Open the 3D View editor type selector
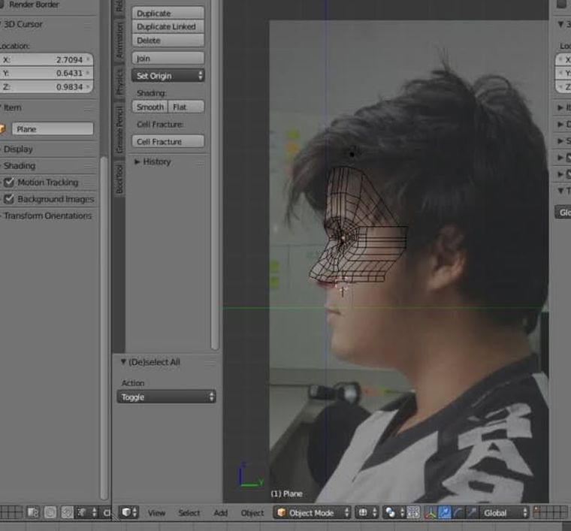571x531 pixels. [129, 512]
